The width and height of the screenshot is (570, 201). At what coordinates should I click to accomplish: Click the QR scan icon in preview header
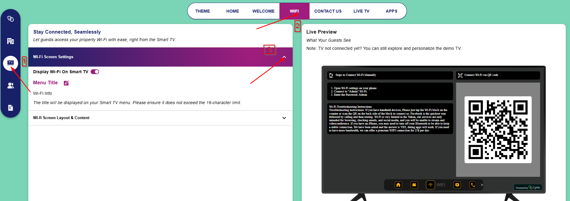[460, 75]
